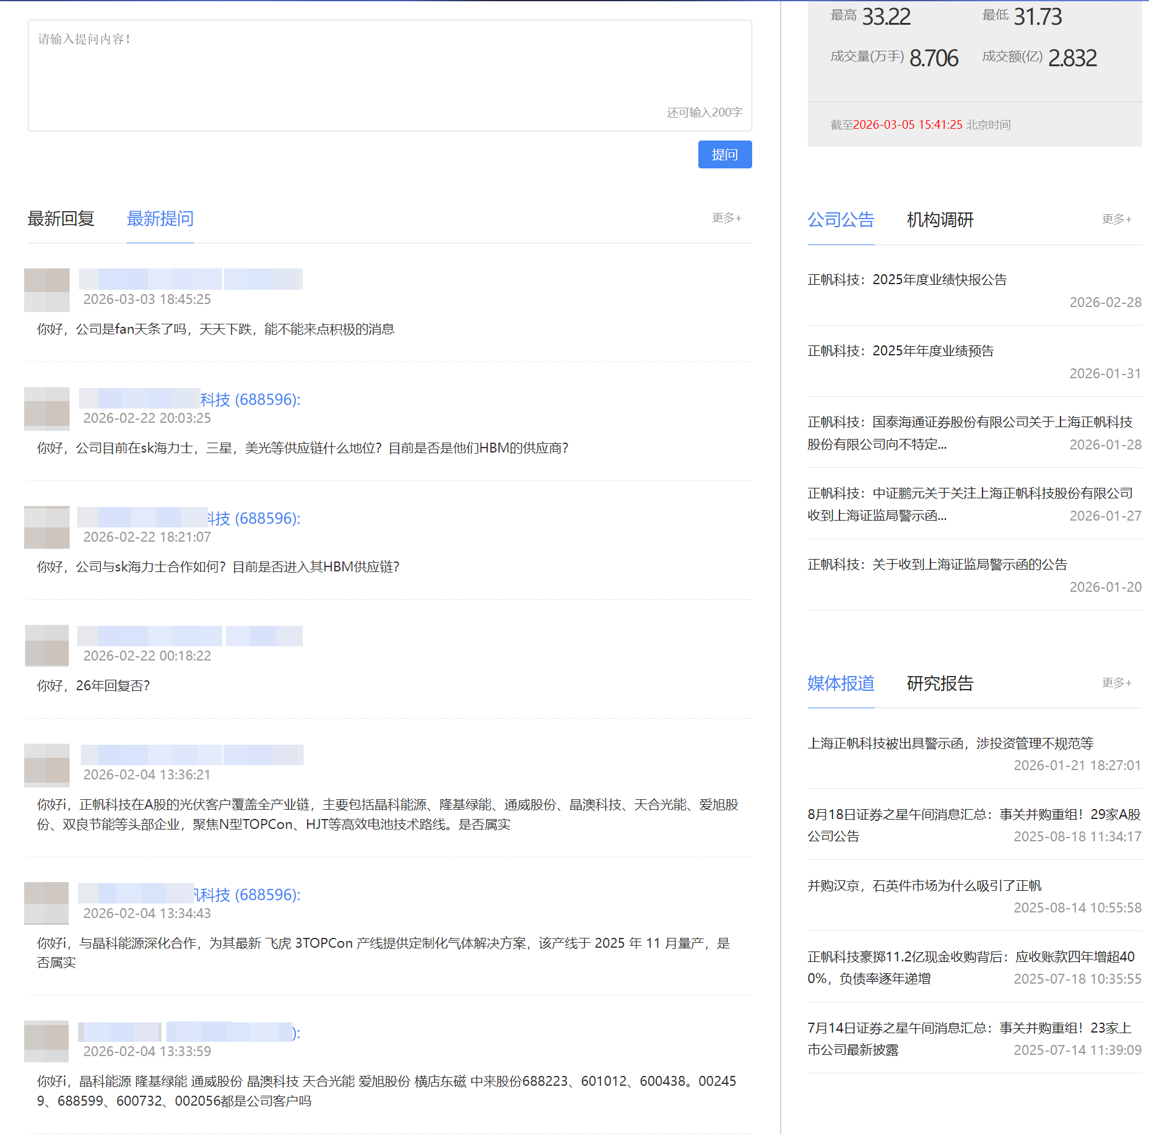This screenshot has width=1149, height=1144.
Task: Click question about 飞虎 3TOPCon 产线
Action: click(384, 953)
